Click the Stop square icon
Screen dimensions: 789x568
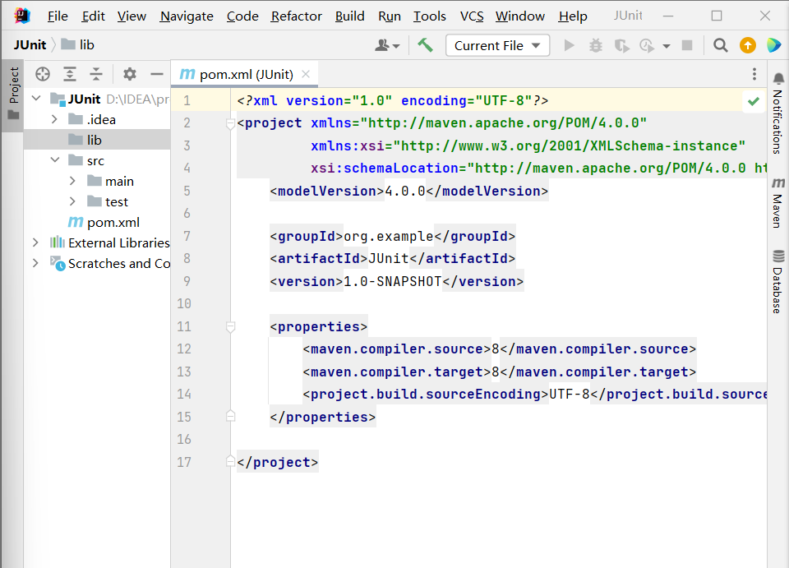coord(687,46)
